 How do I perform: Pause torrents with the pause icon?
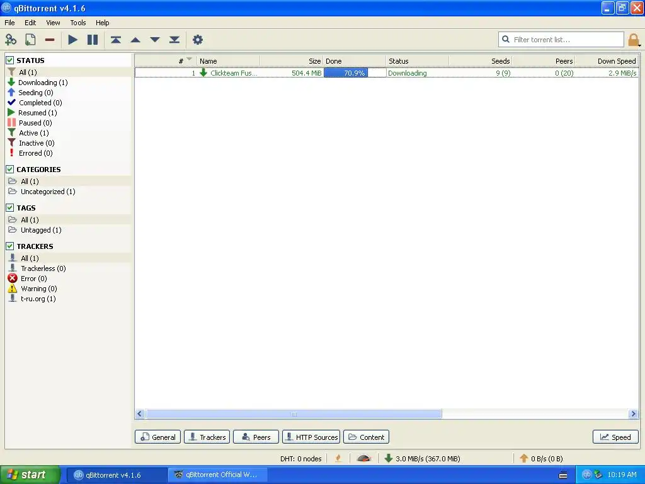(93, 40)
